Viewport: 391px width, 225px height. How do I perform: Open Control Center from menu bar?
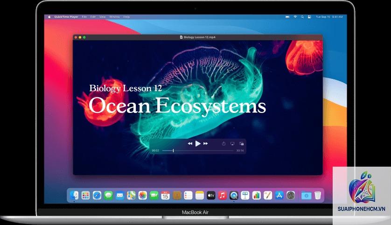coord(309,17)
